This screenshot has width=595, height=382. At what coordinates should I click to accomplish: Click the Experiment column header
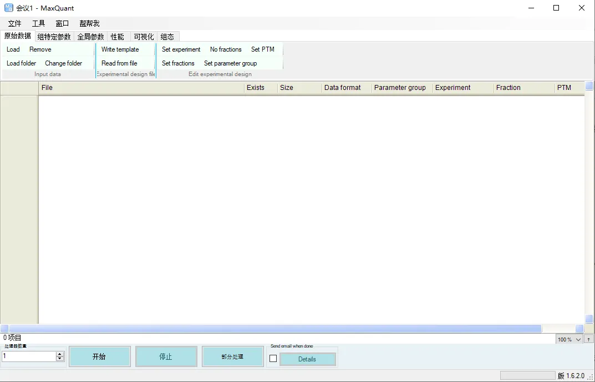tap(463, 88)
